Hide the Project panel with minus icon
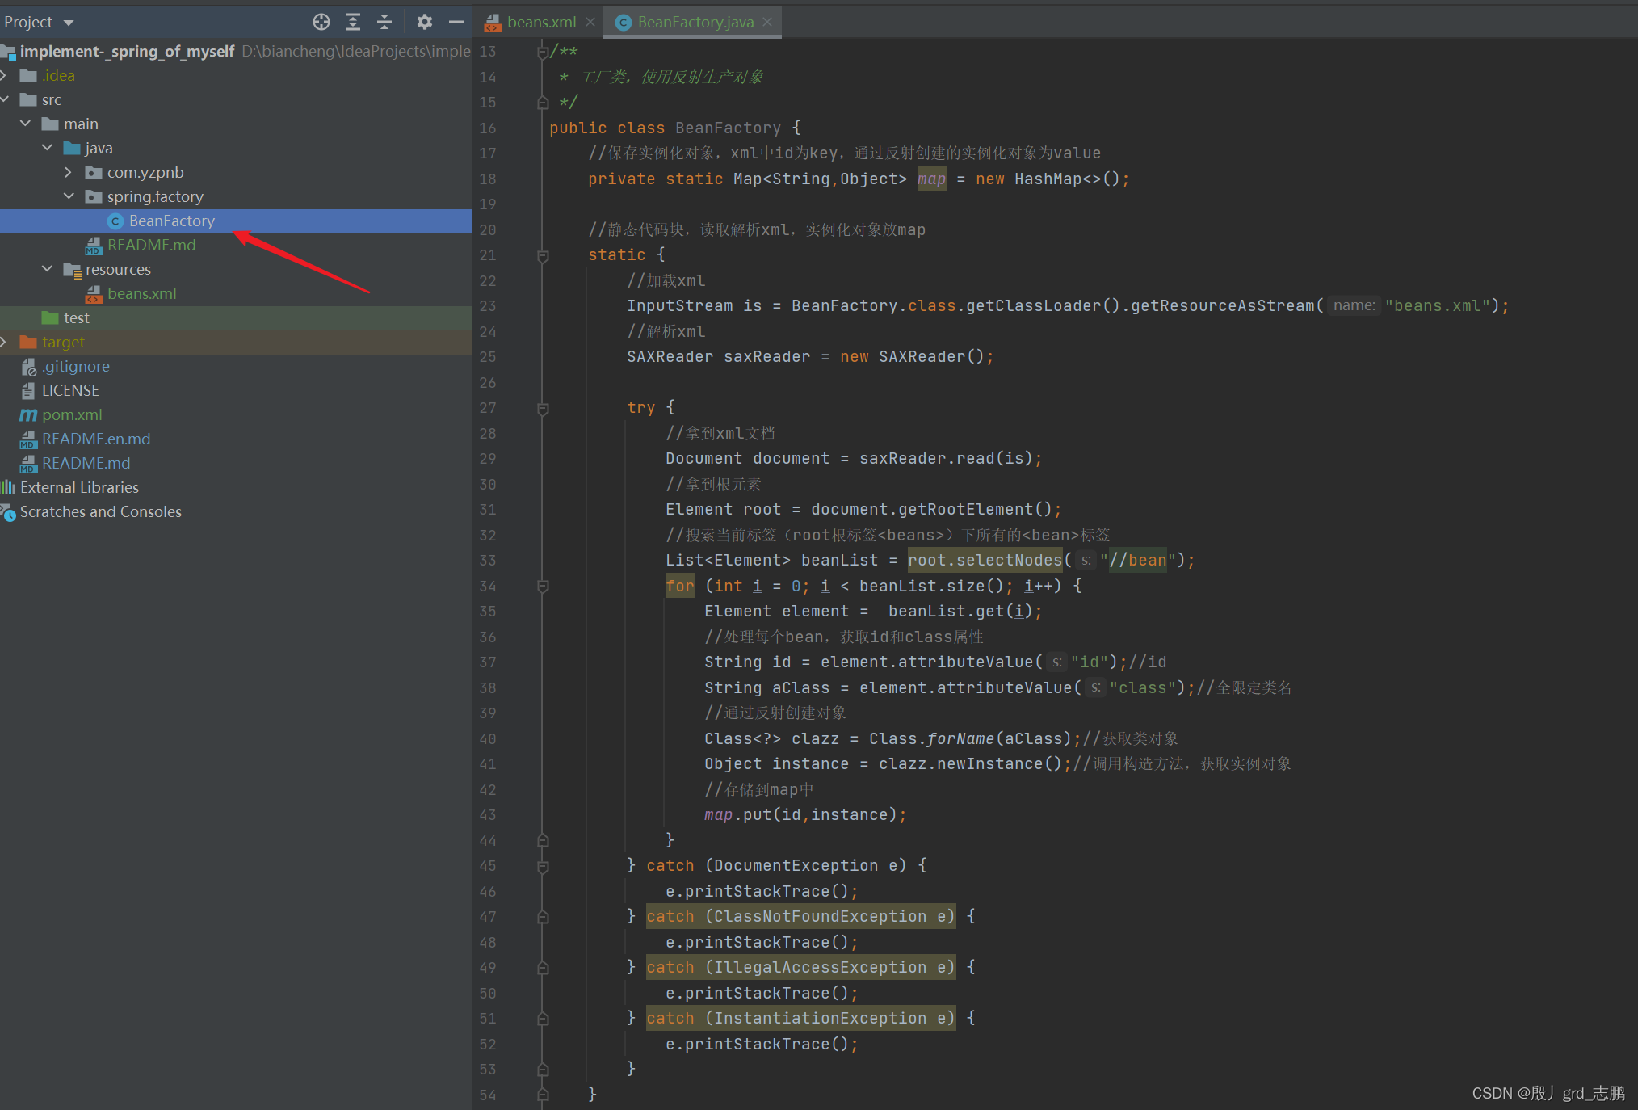This screenshot has width=1638, height=1110. point(456,22)
